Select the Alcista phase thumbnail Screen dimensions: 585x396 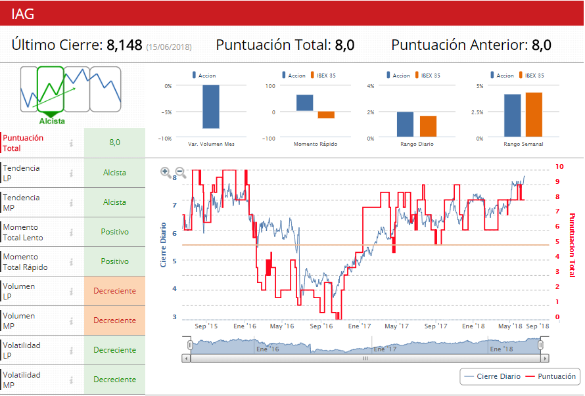click(x=51, y=89)
